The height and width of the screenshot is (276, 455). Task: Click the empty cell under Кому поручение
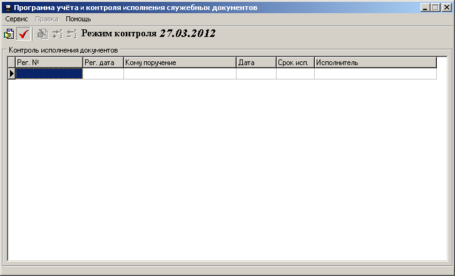(x=180, y=74)
